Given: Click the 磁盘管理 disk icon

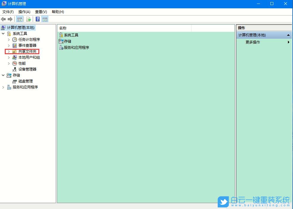Looking at the screenshot, I should pos(14,81).
